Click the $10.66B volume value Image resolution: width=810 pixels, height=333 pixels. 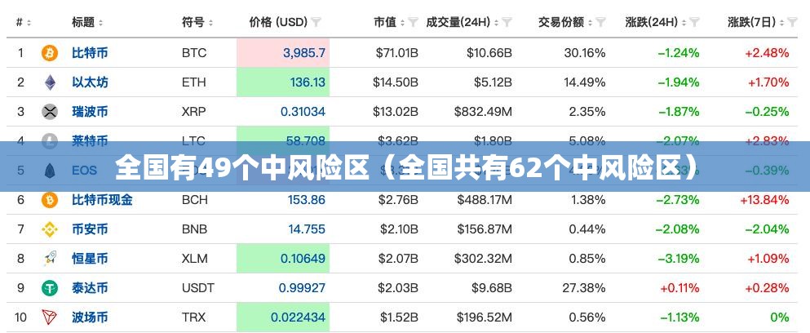click(489, 53)
